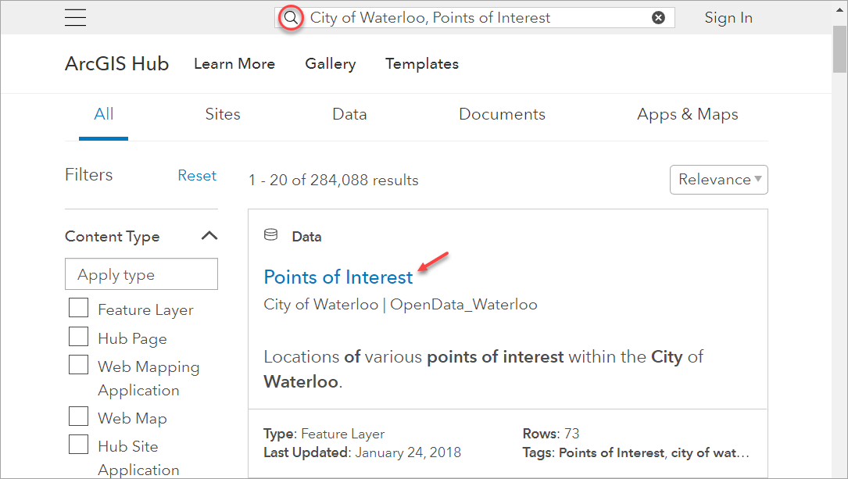
Task: Click the scrollbar up arrow
Action: coord(839,11)
